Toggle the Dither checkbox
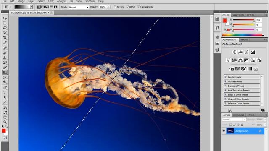The image size is (269, 151). pyautogui.click(x=128, y=7)
